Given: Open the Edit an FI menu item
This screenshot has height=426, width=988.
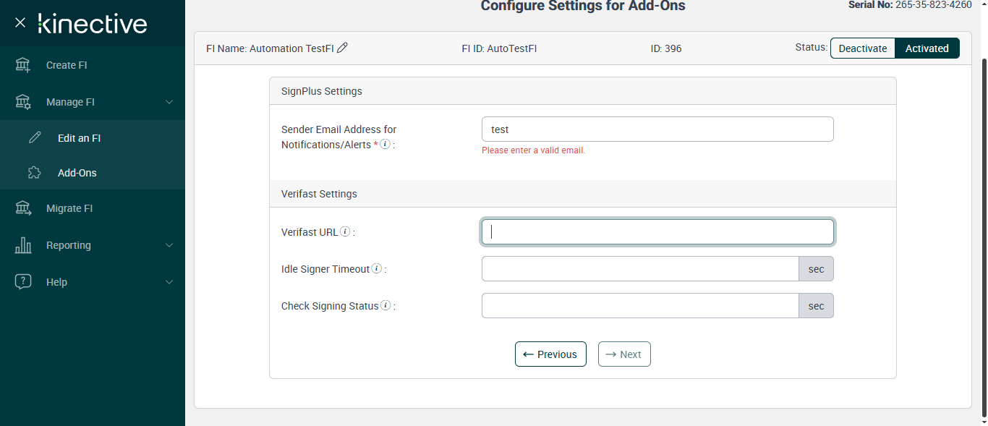Looking at the screenshot, I should [79, 138].
